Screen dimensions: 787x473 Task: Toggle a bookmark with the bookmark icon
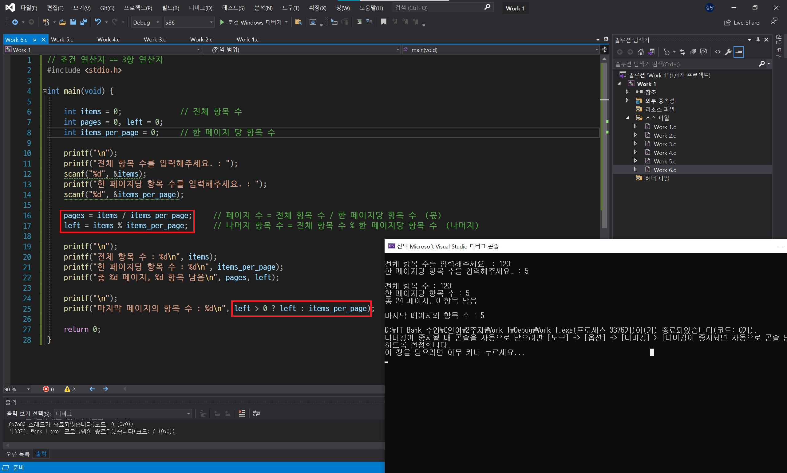pyautogui.click(x=383, y=22)
